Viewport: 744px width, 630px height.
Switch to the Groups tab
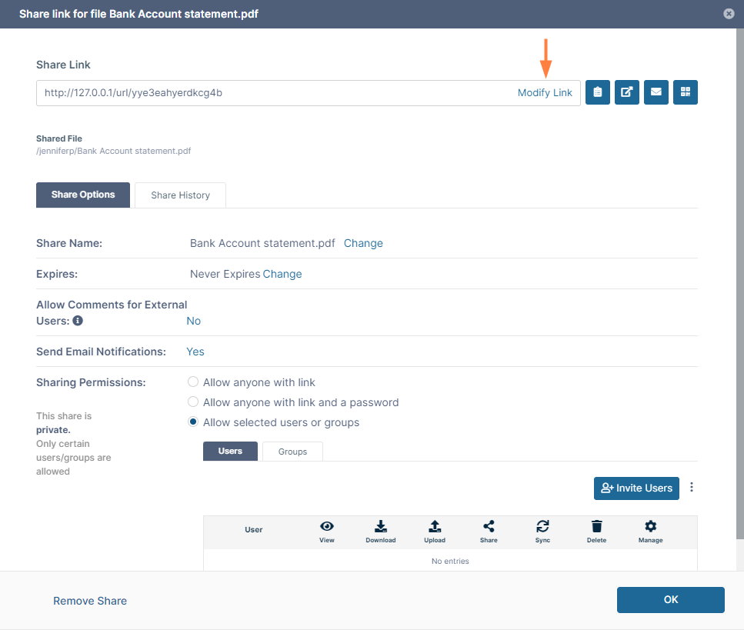coord(292,452)
